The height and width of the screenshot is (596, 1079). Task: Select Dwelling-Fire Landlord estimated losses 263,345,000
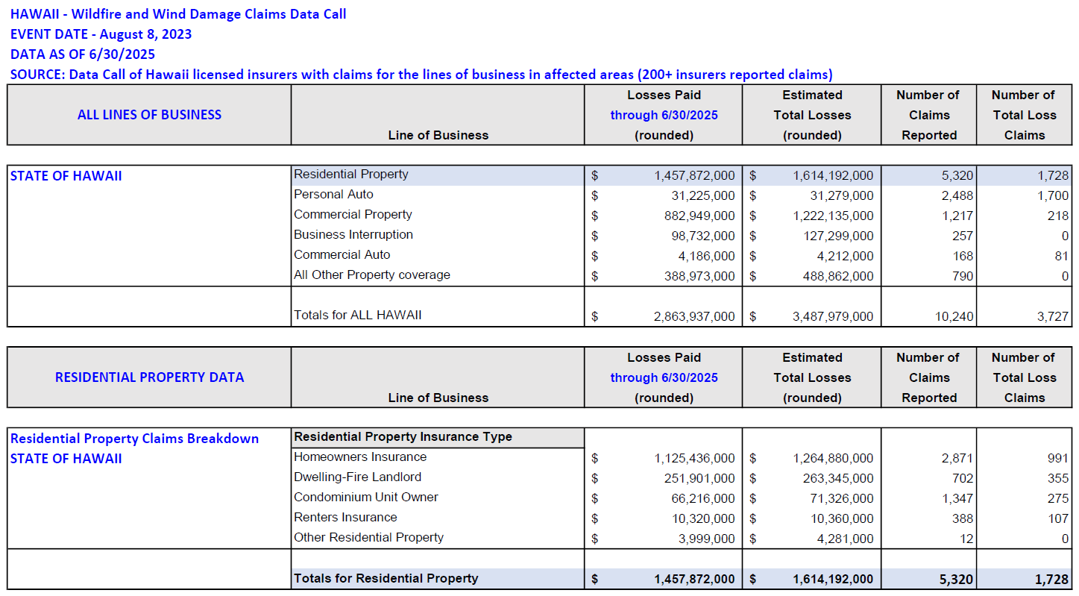pyautogui.click(x=838, y=479)
